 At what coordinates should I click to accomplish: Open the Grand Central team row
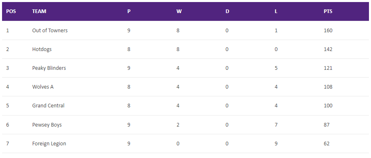click(185, 106)
